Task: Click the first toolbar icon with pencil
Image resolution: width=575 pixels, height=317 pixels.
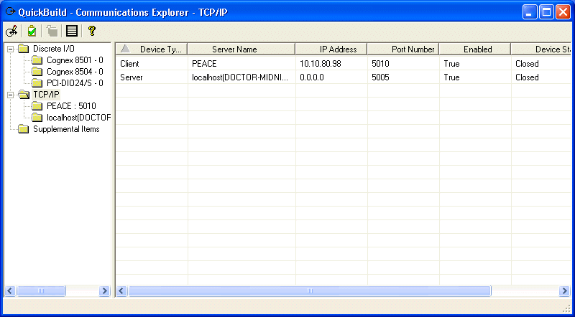Action: click(x=11, y=31)
